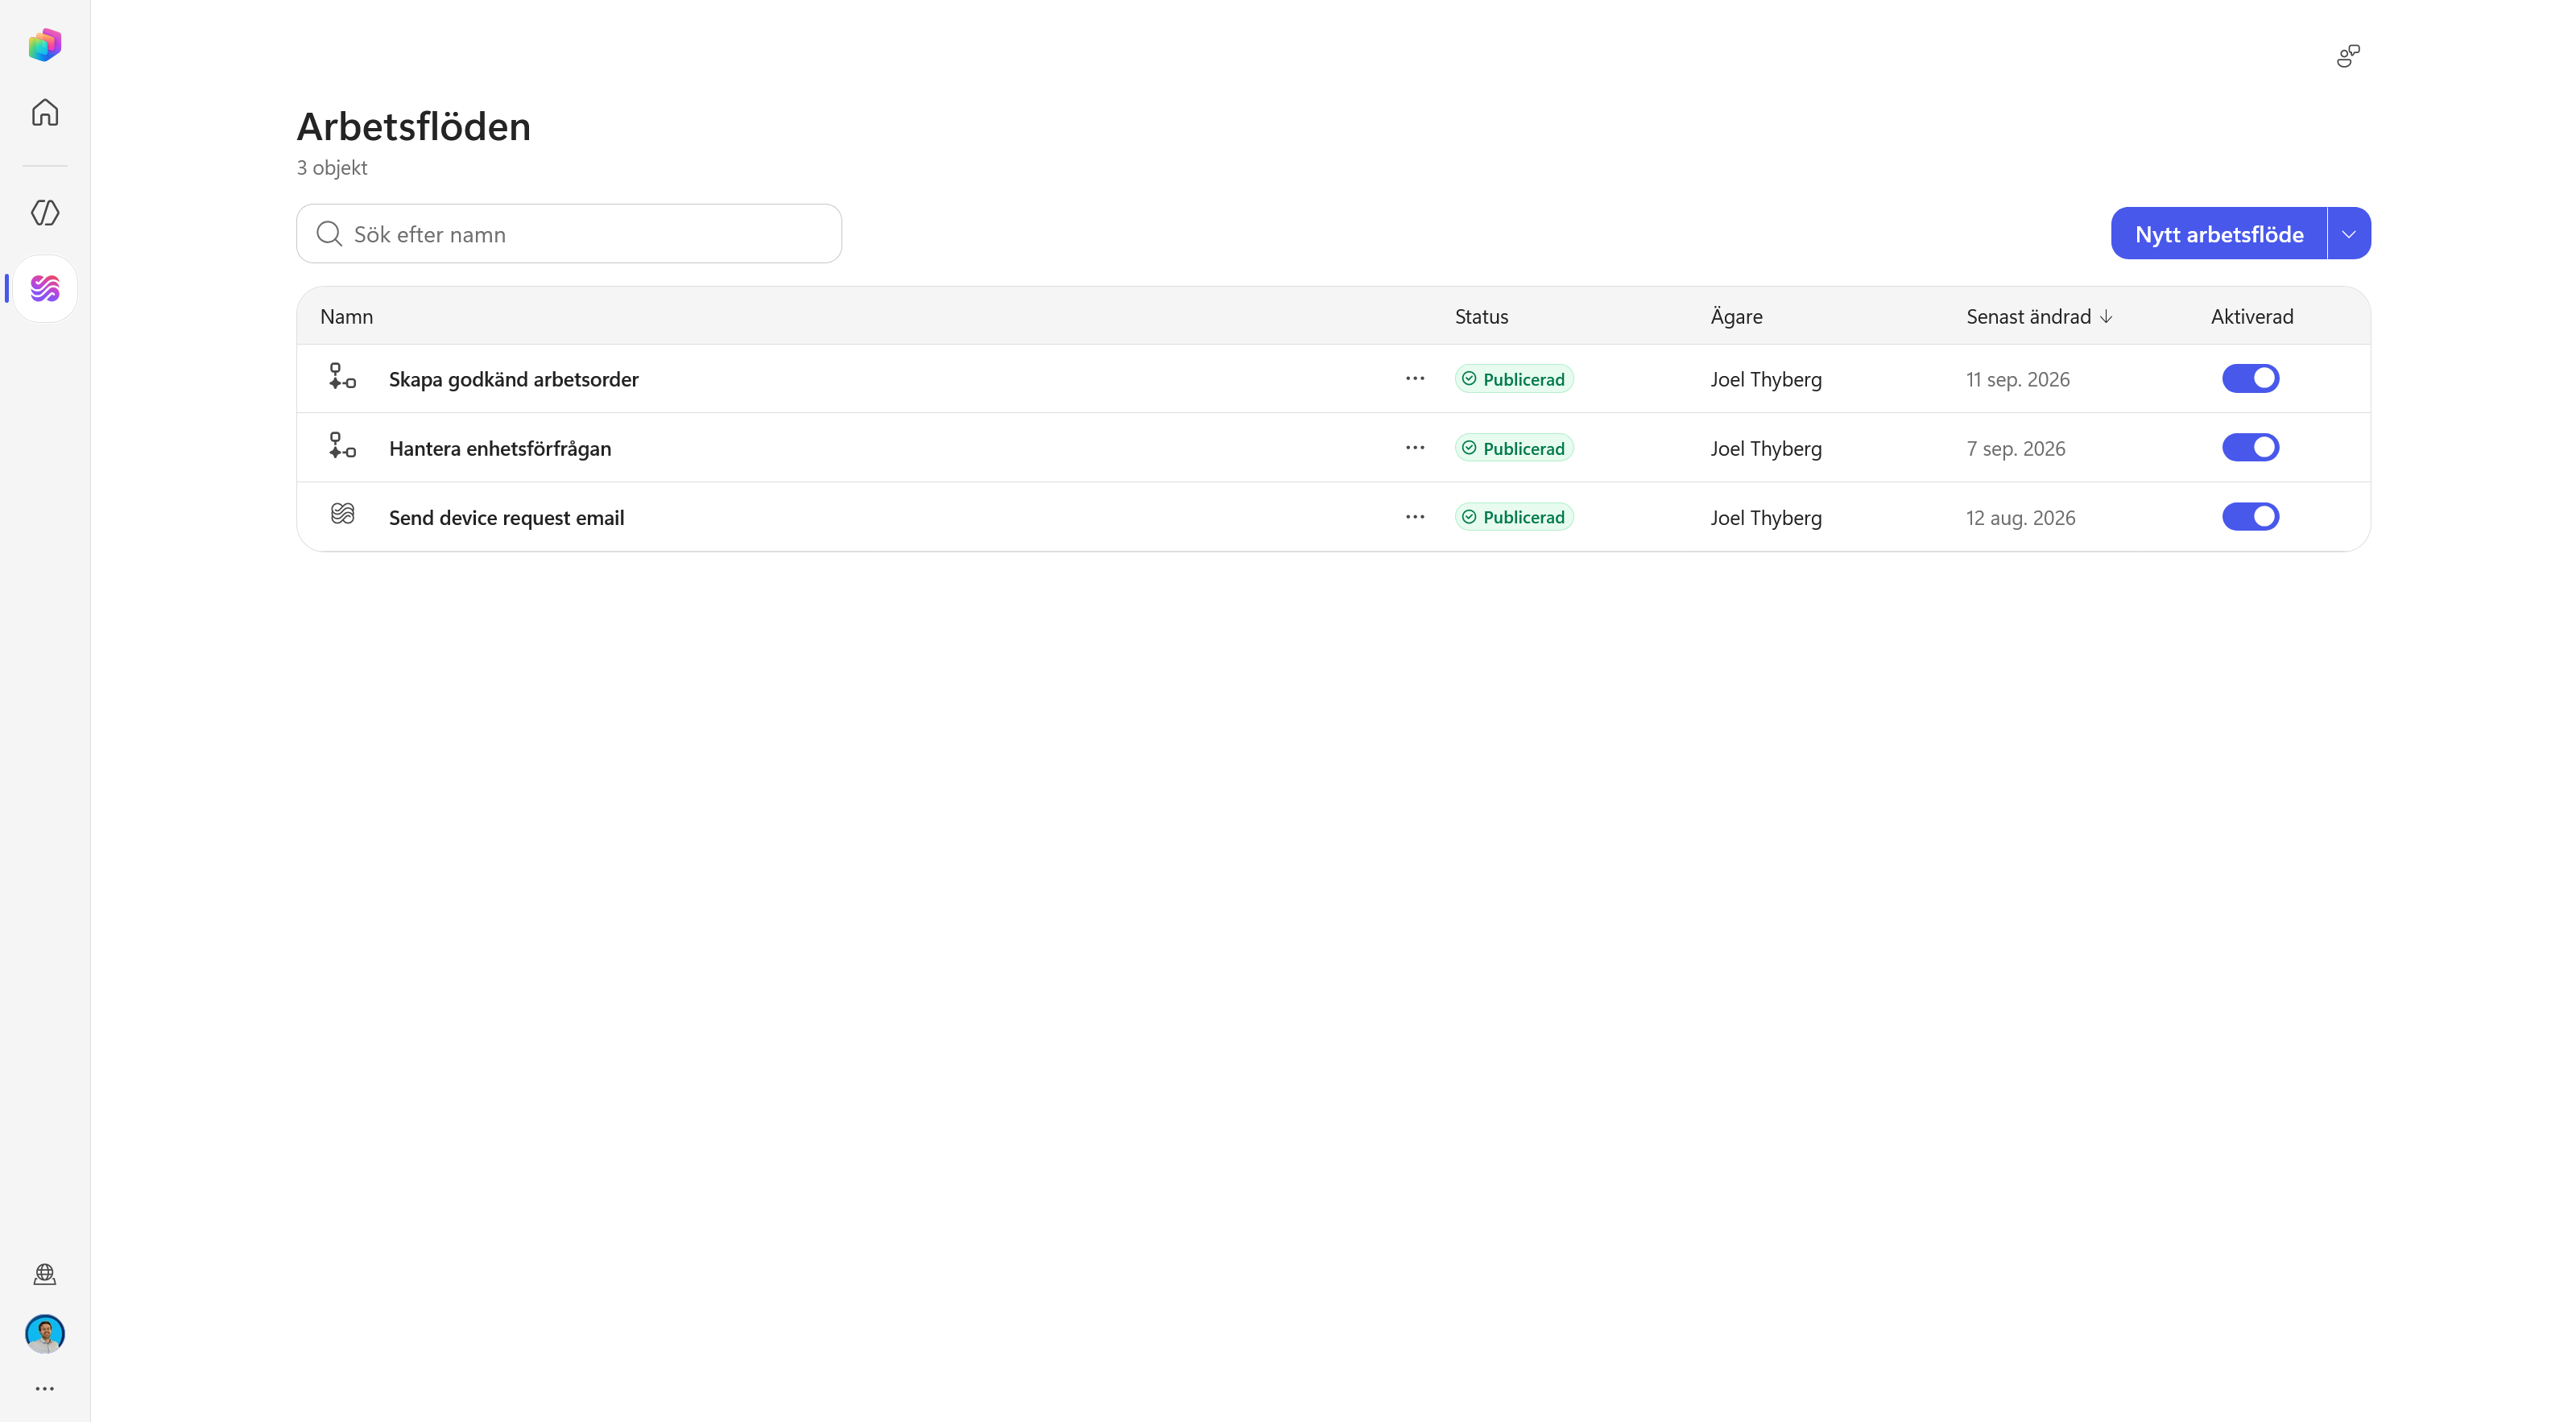Click the Aktiverad column header

pos(2252,316)
